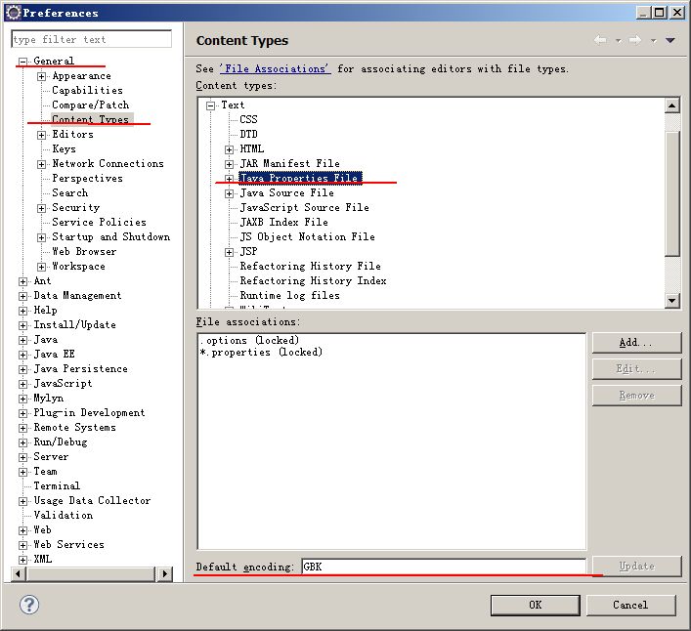Screen dimensions: 691x631
Task: Expand the HTML content type
Action: (229, 149)
